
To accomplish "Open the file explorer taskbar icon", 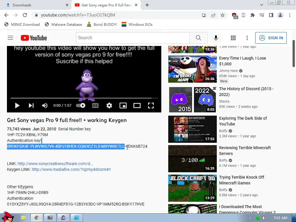I will pyautogui.click(x=23, y=218).
